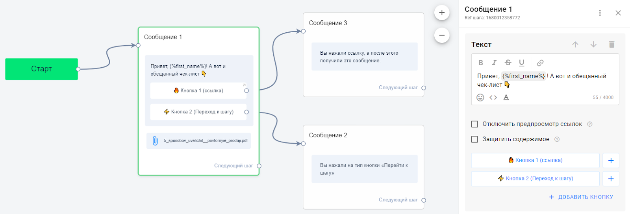The width and height of the screenshot is (630, 214).
Task: Move the Текст block down
Action: pos(593,44)
